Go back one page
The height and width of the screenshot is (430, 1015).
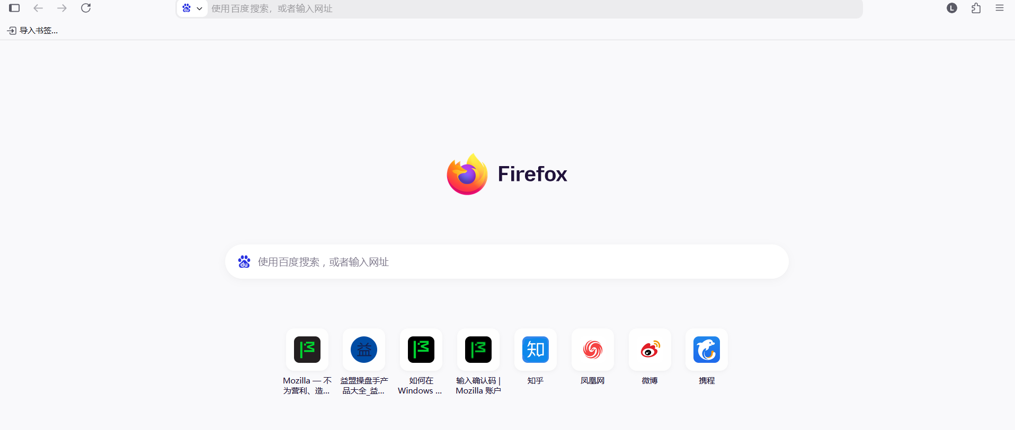pos(38,8)
